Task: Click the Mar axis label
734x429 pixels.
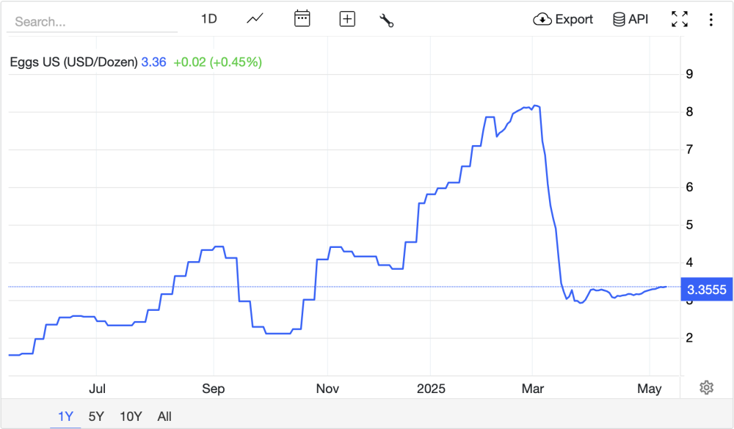Action: coord(533,389)
